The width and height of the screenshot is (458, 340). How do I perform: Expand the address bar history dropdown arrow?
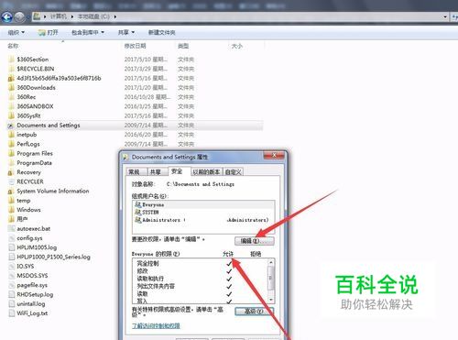(x=445, y=16)
